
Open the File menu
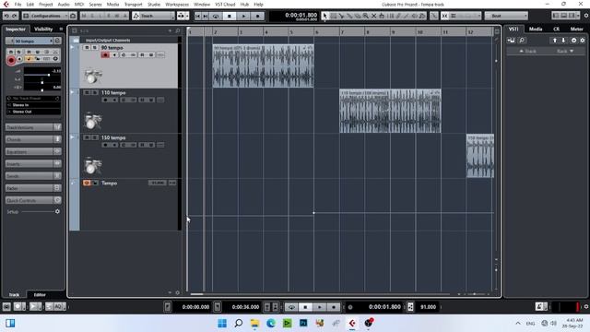click(18, 5)
